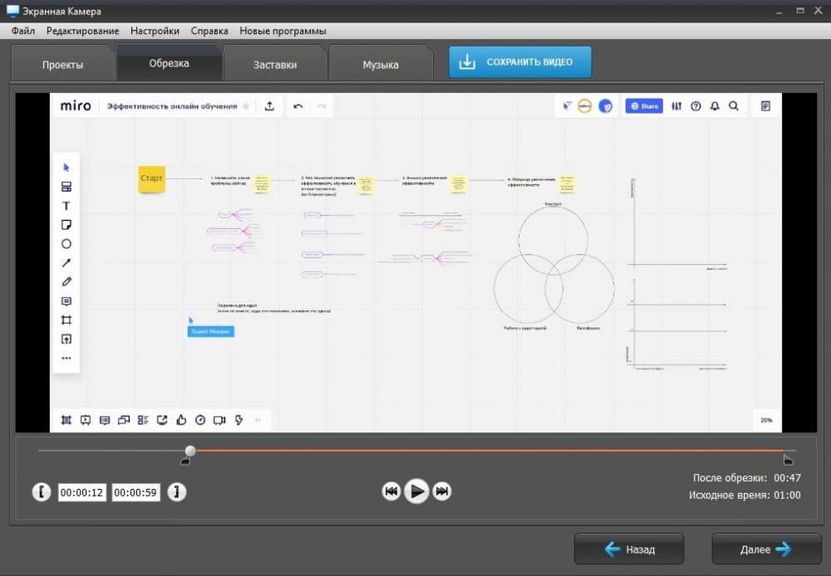Click the trim start marker under the timeline
831x576 pixels.
pos(185,461)
